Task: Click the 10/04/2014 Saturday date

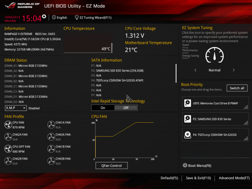Action: click(x=12, y=19)
